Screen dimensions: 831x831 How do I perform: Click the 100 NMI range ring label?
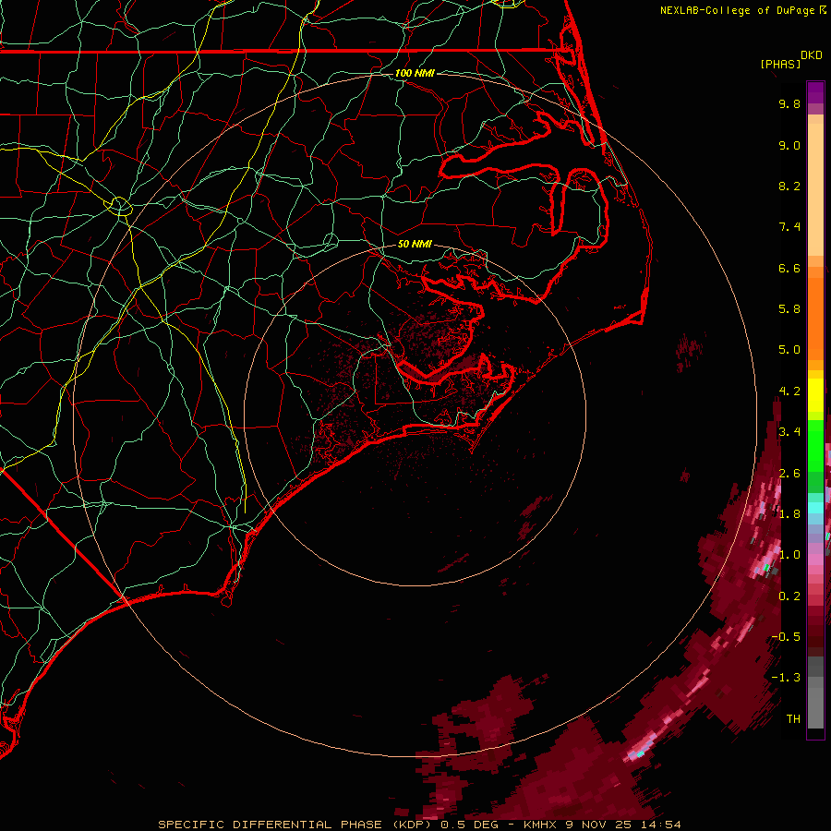point(415,73)
